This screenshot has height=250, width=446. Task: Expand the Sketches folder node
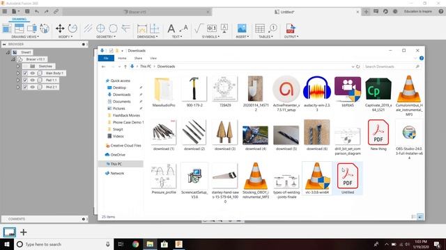18,66
